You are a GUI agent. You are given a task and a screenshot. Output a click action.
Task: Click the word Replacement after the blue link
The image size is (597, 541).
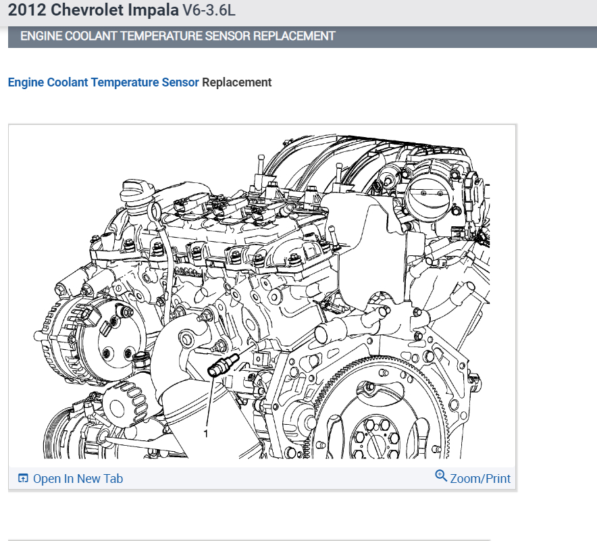[237, 82]
